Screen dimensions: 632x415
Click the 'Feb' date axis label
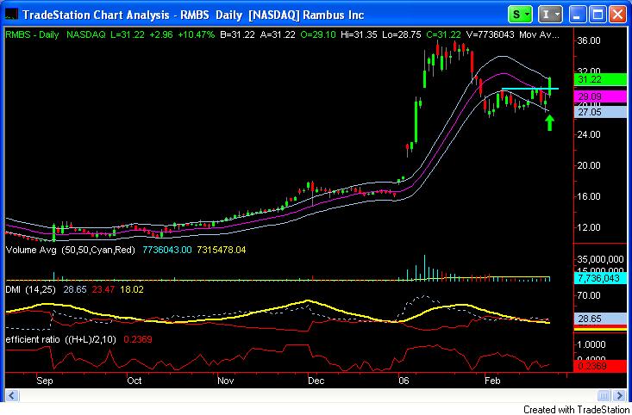click(492, 381)
